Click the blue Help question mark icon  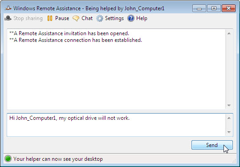(131, 18)
